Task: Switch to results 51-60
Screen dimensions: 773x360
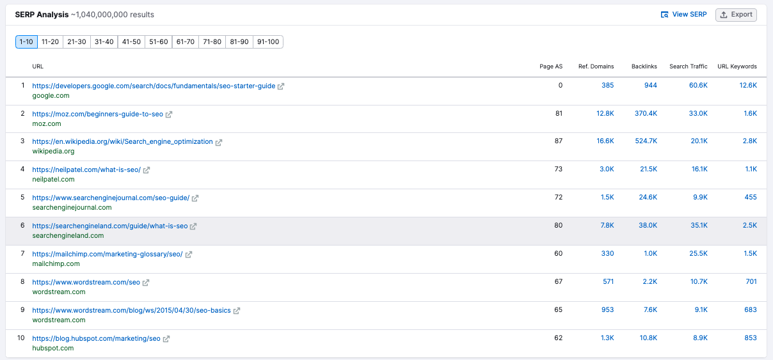Action: click(x=158, y=42)
